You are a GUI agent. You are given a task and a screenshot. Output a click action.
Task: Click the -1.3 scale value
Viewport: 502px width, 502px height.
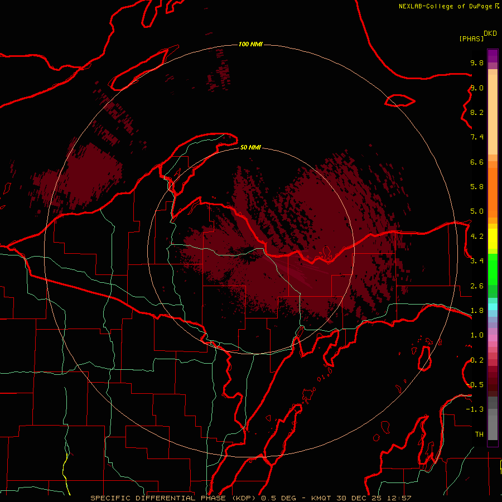click(x=475, y=409)
